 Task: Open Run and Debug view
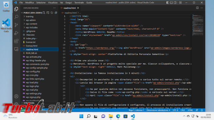tap(16, 33)
